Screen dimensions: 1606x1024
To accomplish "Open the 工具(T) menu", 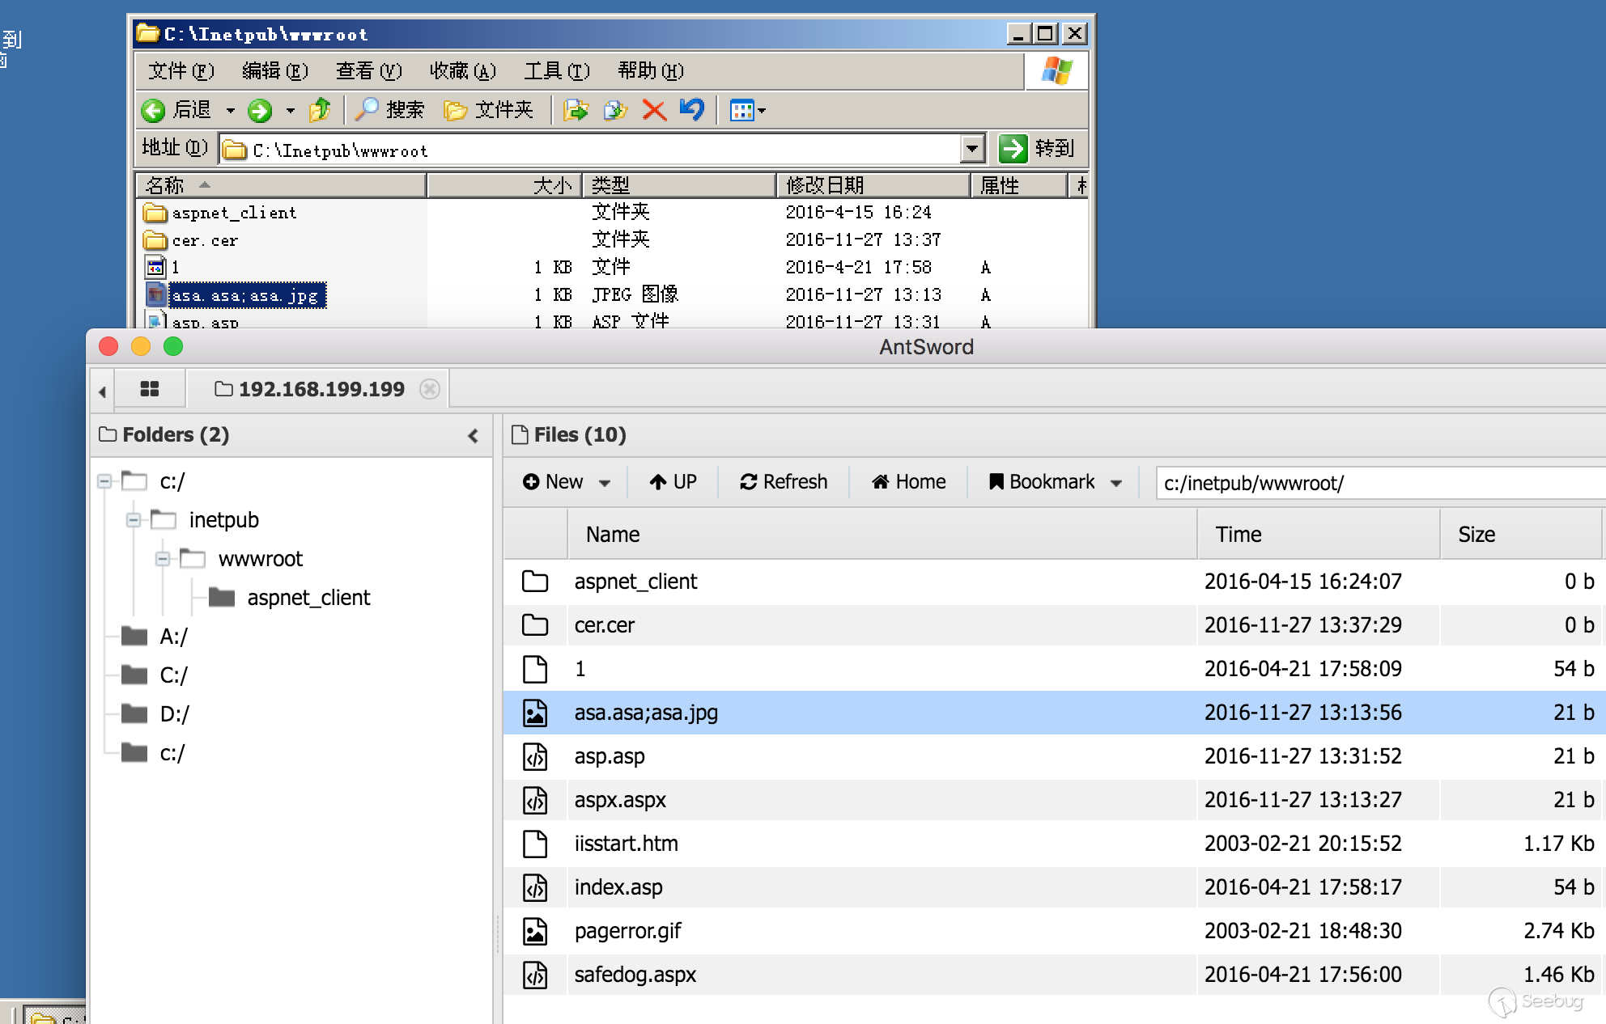I will coord(556,71).
